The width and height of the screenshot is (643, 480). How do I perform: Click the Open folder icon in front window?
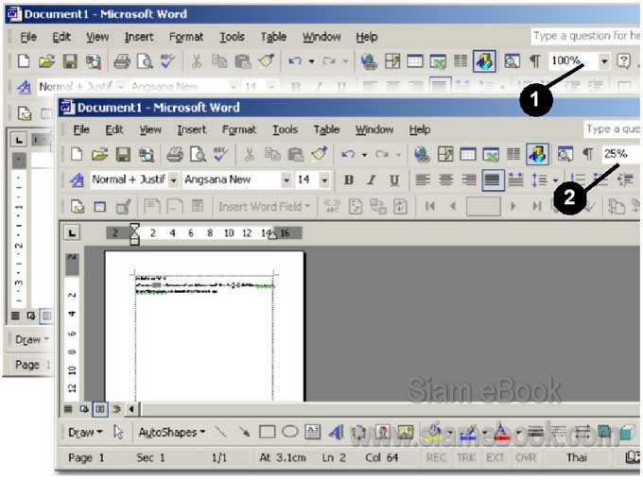[x=99, y=155]
